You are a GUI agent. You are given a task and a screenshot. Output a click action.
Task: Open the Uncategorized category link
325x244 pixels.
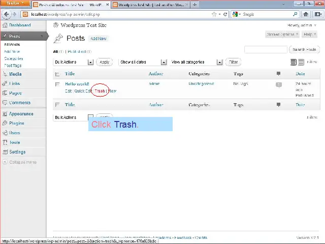(x=201, y=83)
